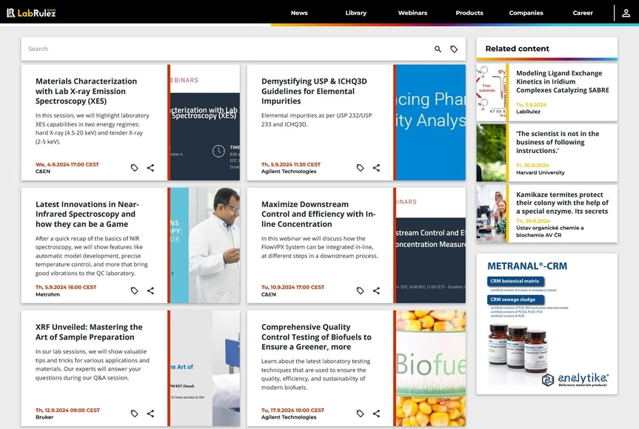The height and width of the screenshot is (429, 639).
Task: Share the Materials Characterization webinar
Action: click(x=150, y=168)
